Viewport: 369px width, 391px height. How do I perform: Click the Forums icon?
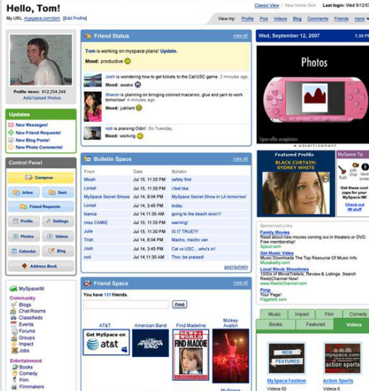pyautogui.click(x=15, y=331)
